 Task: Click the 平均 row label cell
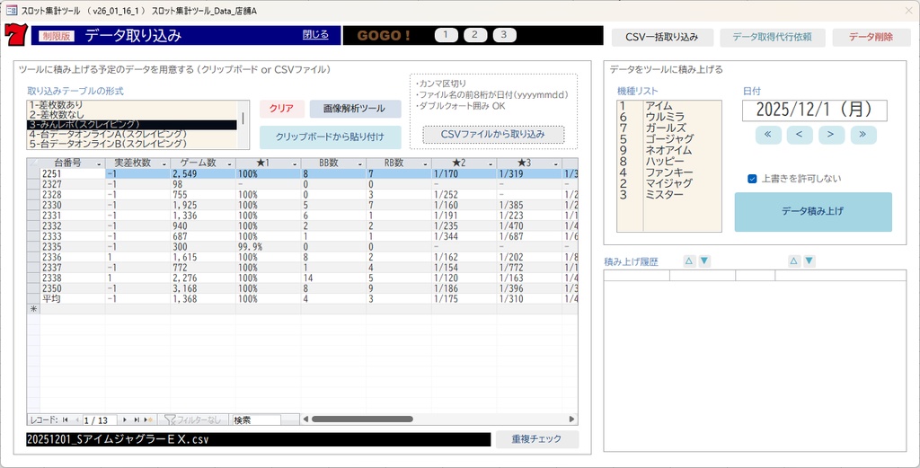pyautogui.click(x=73, y=299)
